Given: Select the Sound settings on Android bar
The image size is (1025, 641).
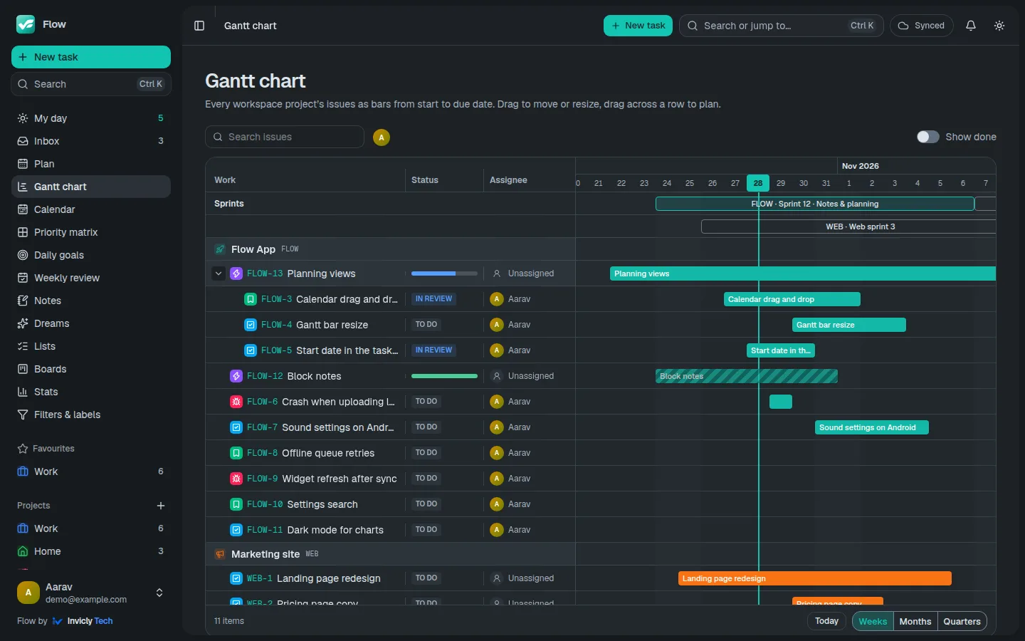Looking at the screenshot, I should point(872,427).
